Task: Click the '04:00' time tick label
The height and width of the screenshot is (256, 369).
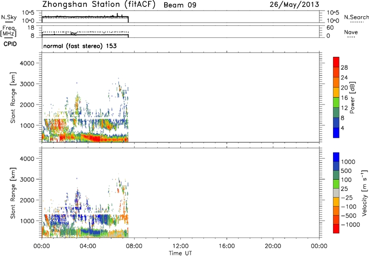Action: point(88,246)
